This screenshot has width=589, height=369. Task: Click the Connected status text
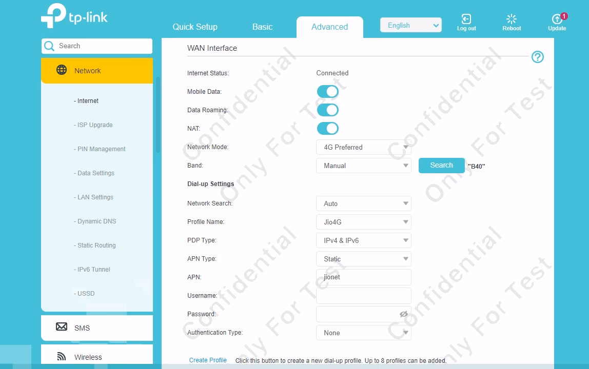pos(332,73)
